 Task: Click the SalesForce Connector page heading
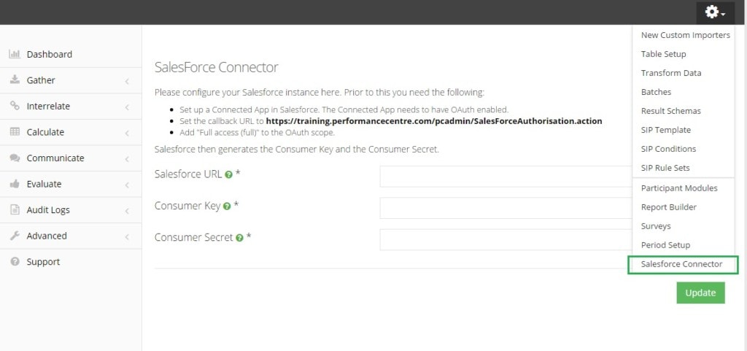coord(216,67)
